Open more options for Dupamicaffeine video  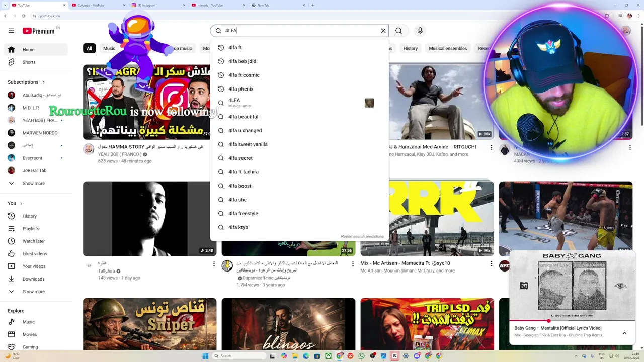tap(353, 264)
